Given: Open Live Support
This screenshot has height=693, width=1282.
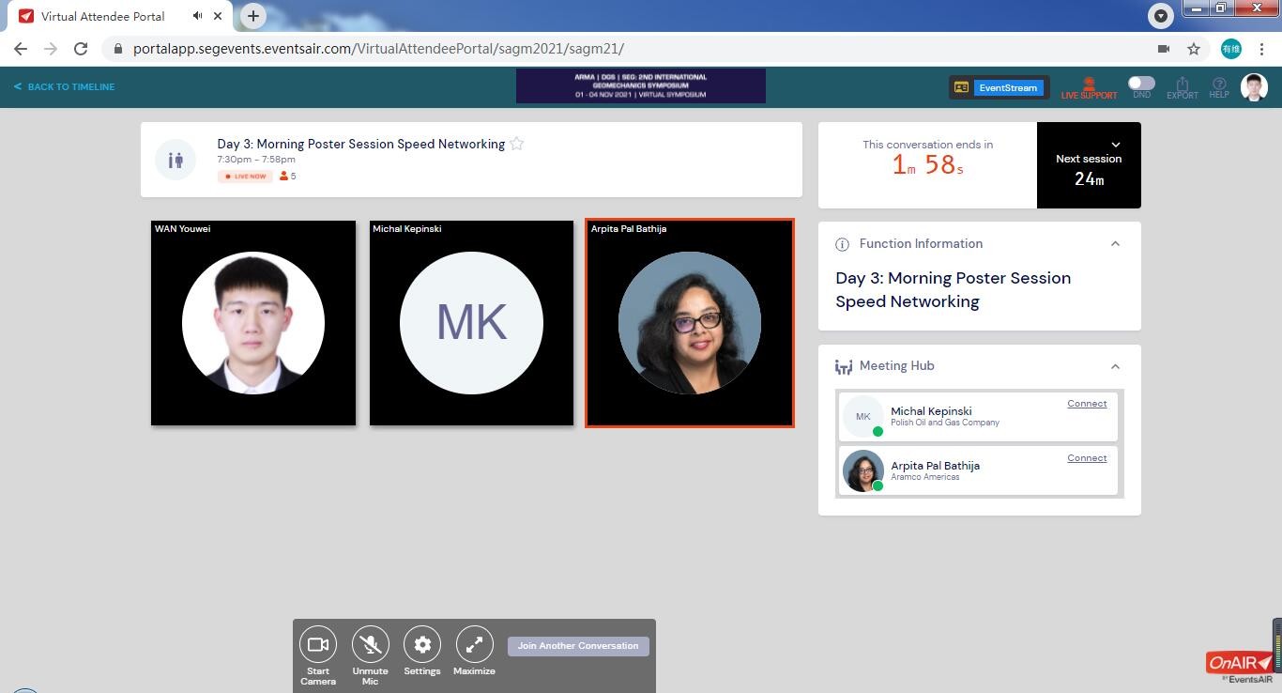Looking at the screenshot, I should [x=1089, y=88].
